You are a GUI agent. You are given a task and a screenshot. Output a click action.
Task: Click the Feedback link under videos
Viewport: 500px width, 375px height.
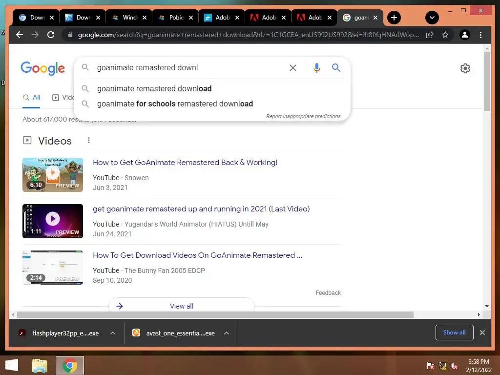tap(328, 293)
